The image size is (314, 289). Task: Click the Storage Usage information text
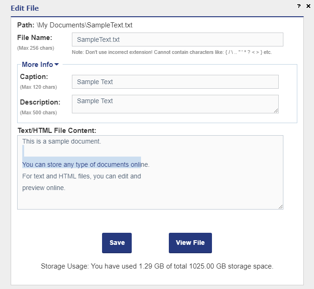point(157,267)
